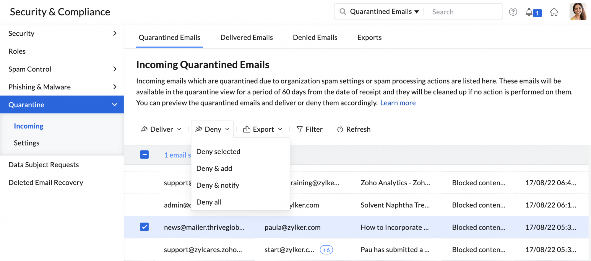591x261 pixels.
Task: Go to the home icon
Action: click(x=554, y=12)
